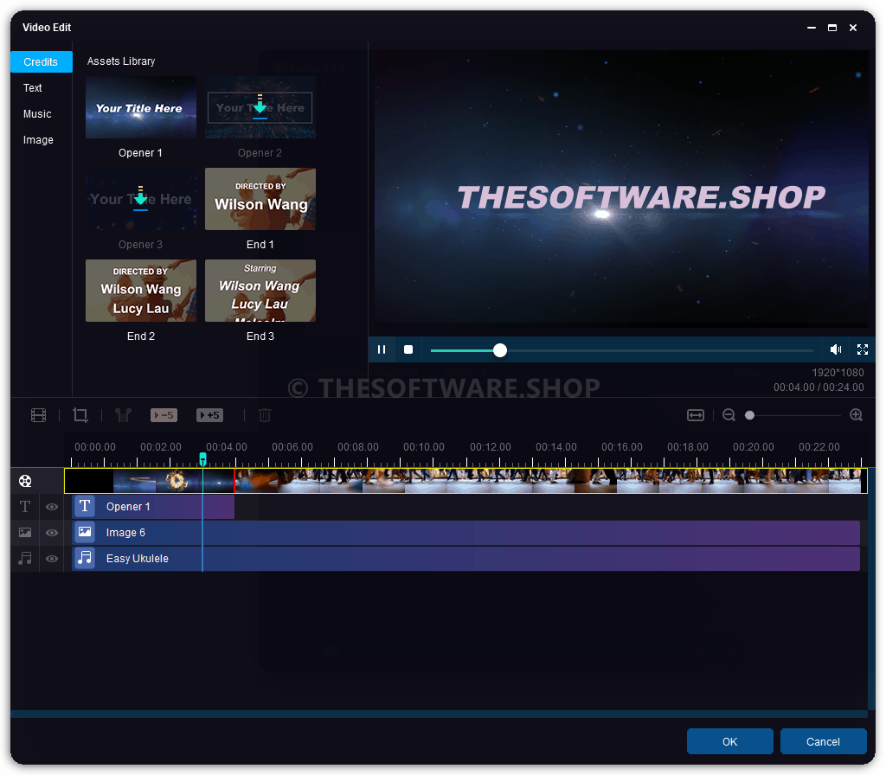Click the 'Assets Library' heading
Viewport: 886px width, 775px height.
[x=121, y=61]
